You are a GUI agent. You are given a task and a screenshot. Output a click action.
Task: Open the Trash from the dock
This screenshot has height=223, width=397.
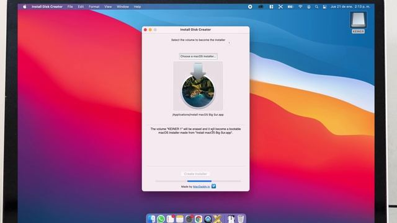[x=241, y=219]
